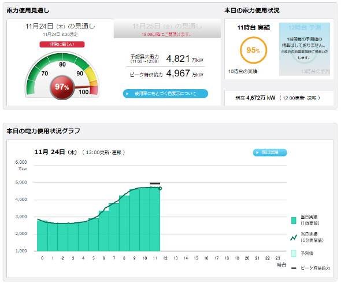The height and width of the screenshot is (286, 341).
Task: Click the 当日実績(1時間値) legend green swatch
Action: (x=294, y=221)
